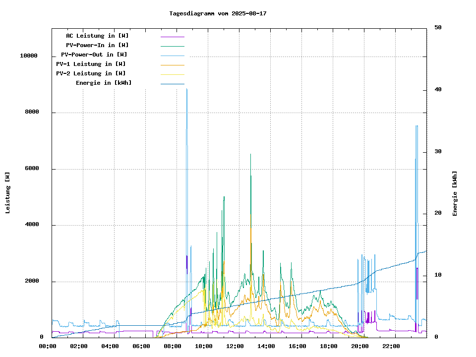Click the Energie in [kWh] legend label
The width and height of the screenshot is (476, 357).
[x=104, y=83]
